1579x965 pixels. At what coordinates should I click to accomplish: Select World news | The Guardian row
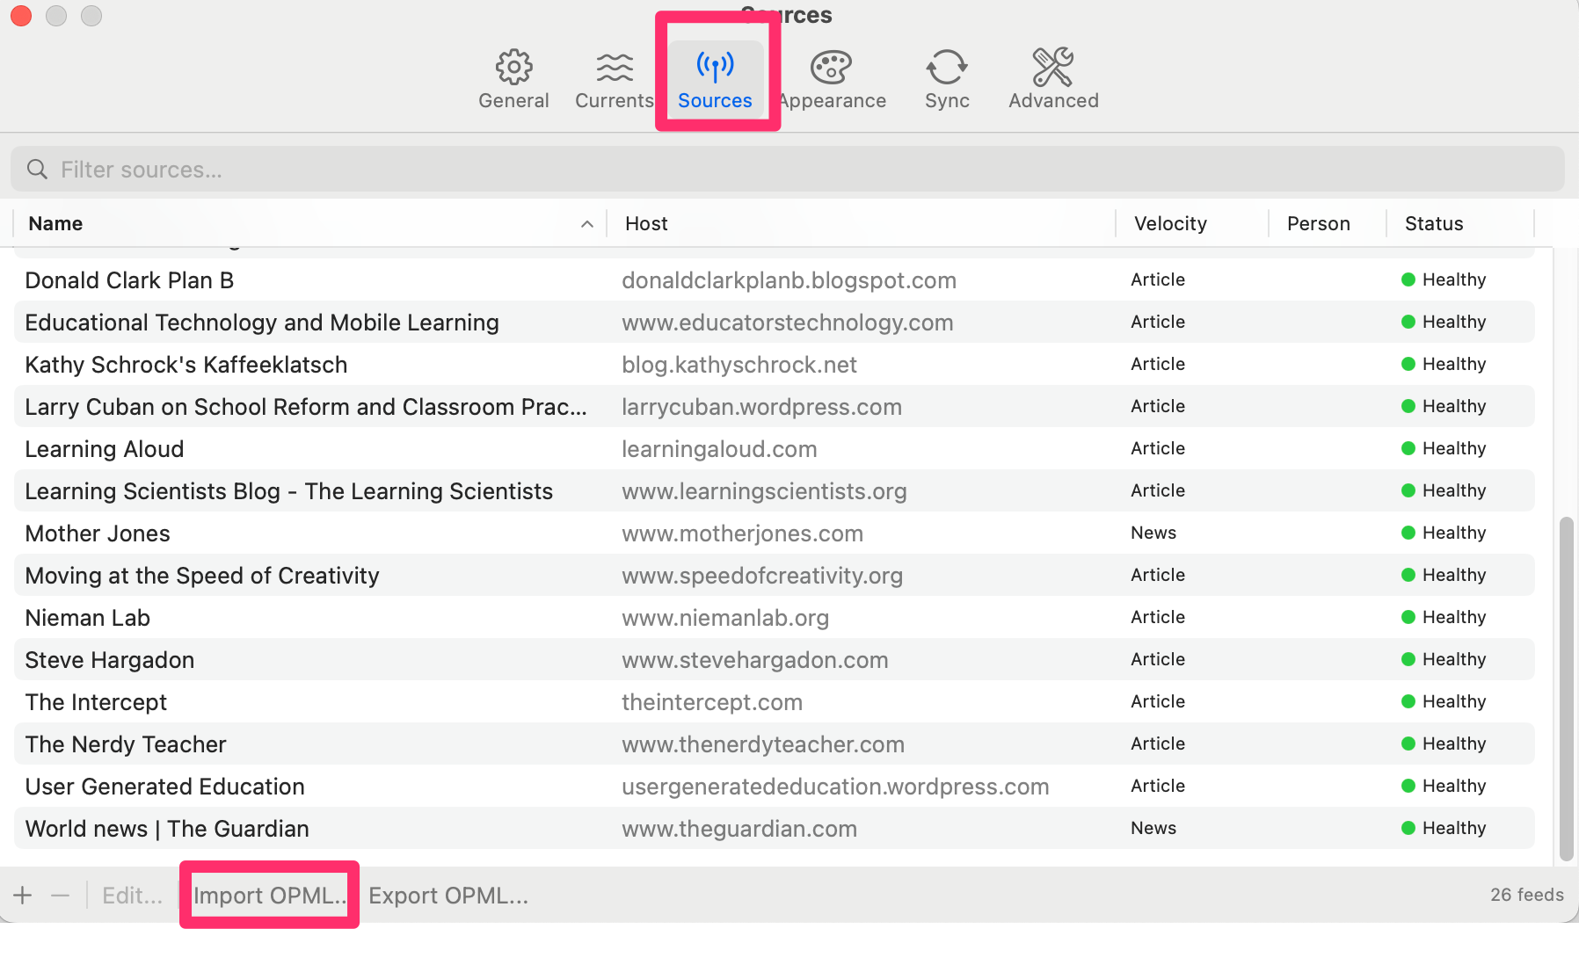click(308, 829)
